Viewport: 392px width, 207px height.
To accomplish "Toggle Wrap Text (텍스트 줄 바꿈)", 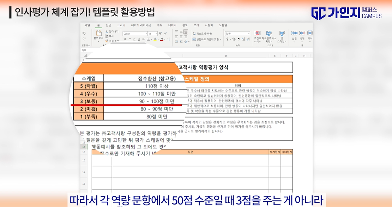I will click(x=201, y=34).
